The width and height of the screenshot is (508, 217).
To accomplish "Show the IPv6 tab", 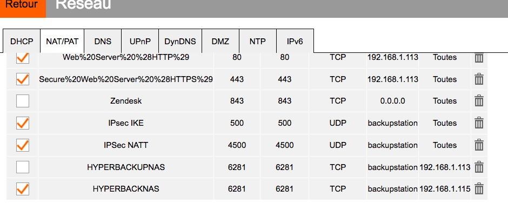I will coord(295,42).
